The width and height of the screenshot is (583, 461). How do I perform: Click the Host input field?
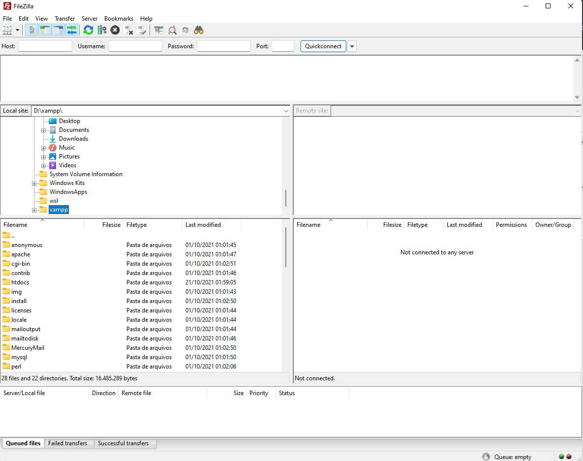[x=45, y=46]
